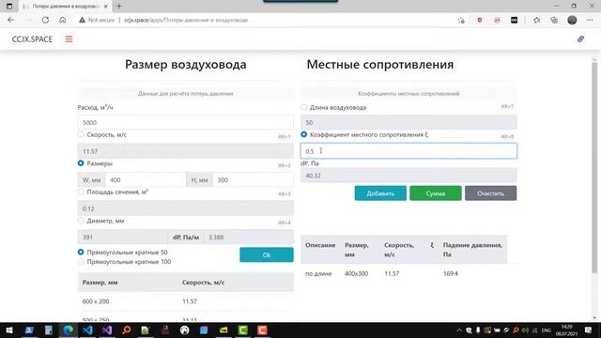
Task: Click the 169.4 pressure drop value
Action: [x=451, y=273]
